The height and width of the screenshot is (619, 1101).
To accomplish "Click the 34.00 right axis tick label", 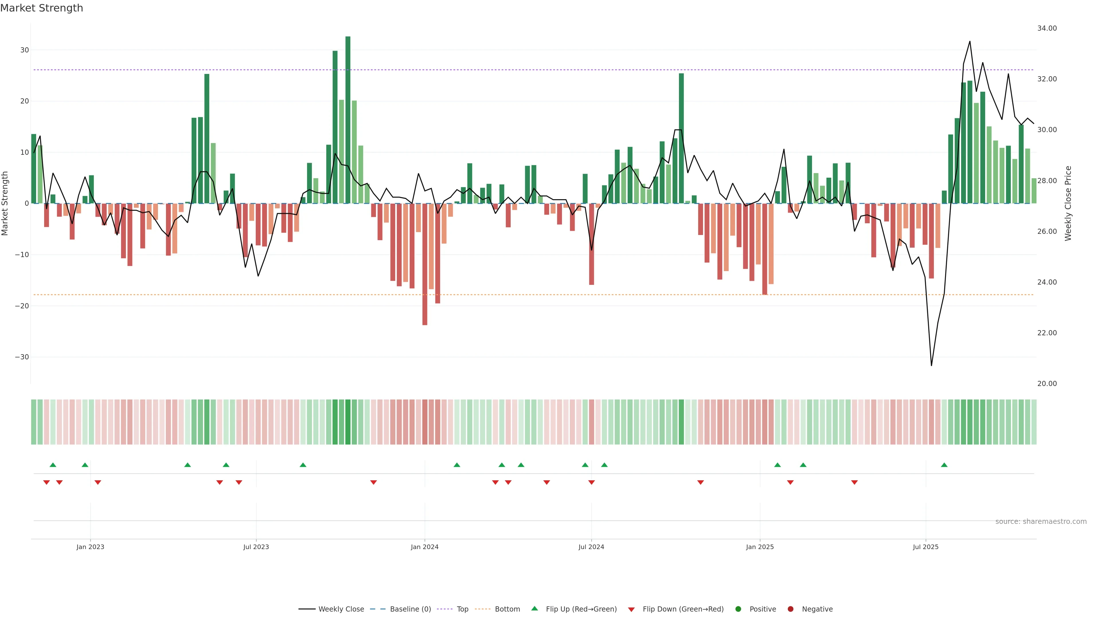I will click(1047, 28).
